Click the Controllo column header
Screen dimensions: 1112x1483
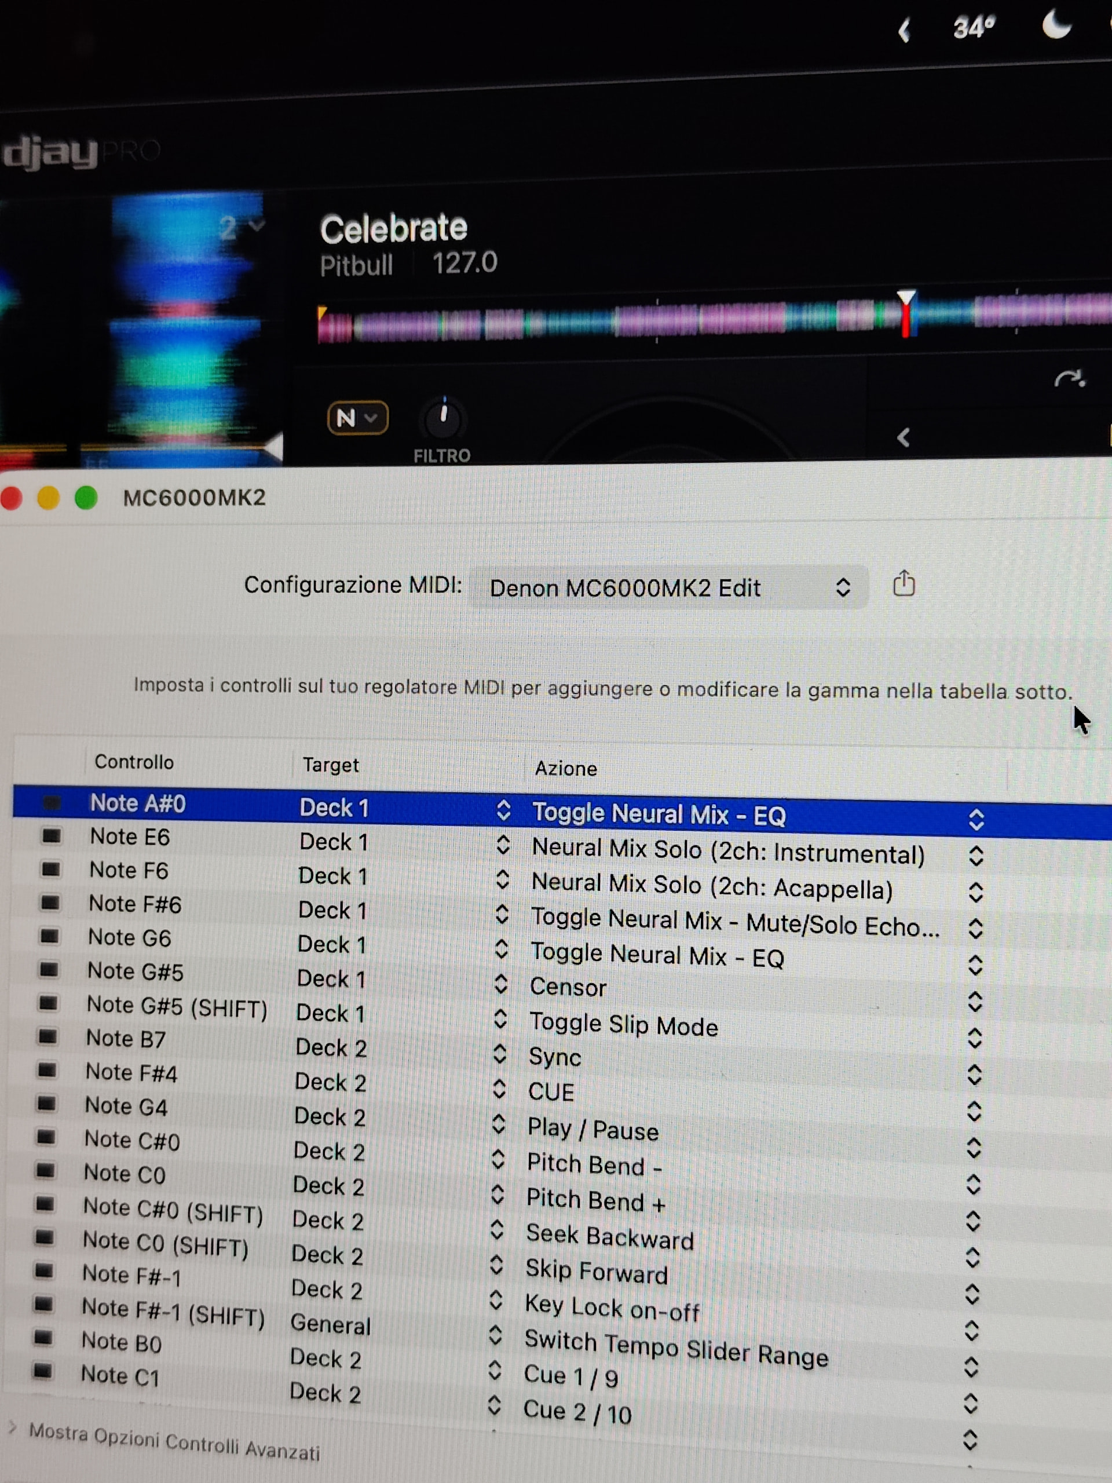pos(134,762)
